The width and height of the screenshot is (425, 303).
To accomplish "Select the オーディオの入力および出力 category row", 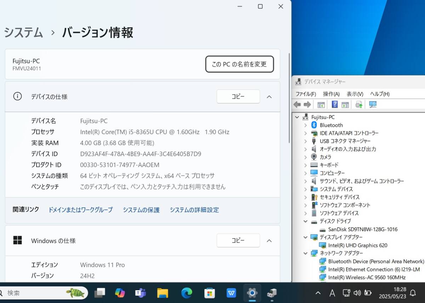I will [348, 149].
